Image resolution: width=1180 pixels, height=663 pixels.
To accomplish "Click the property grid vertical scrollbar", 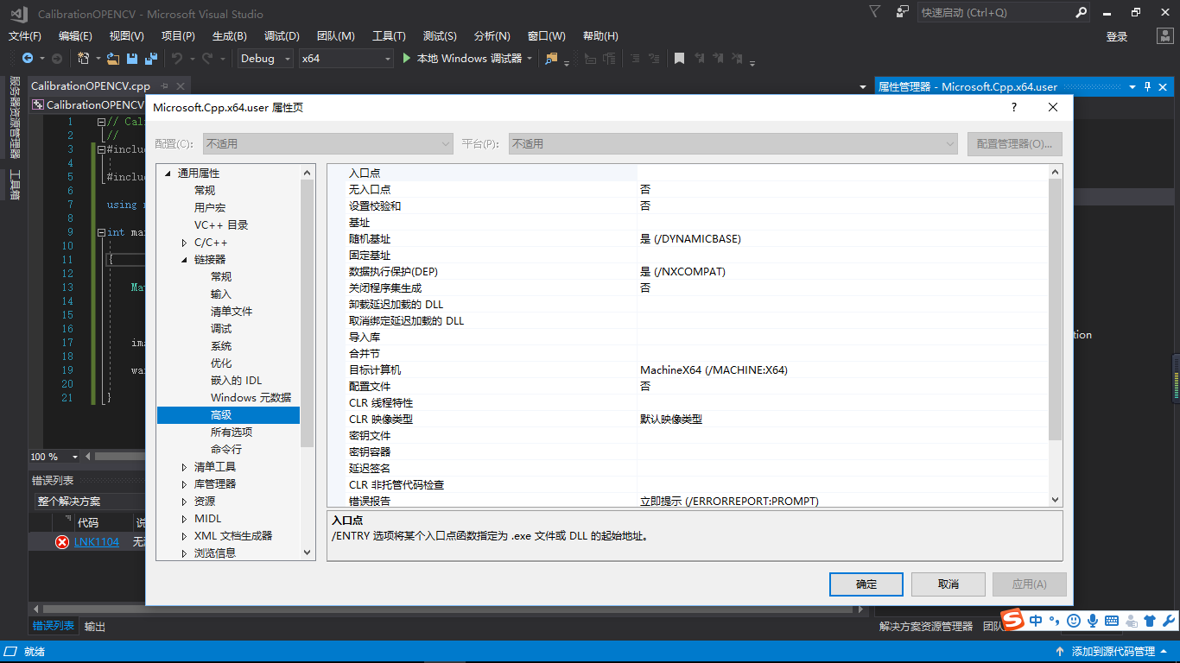I will point(1055,309).
